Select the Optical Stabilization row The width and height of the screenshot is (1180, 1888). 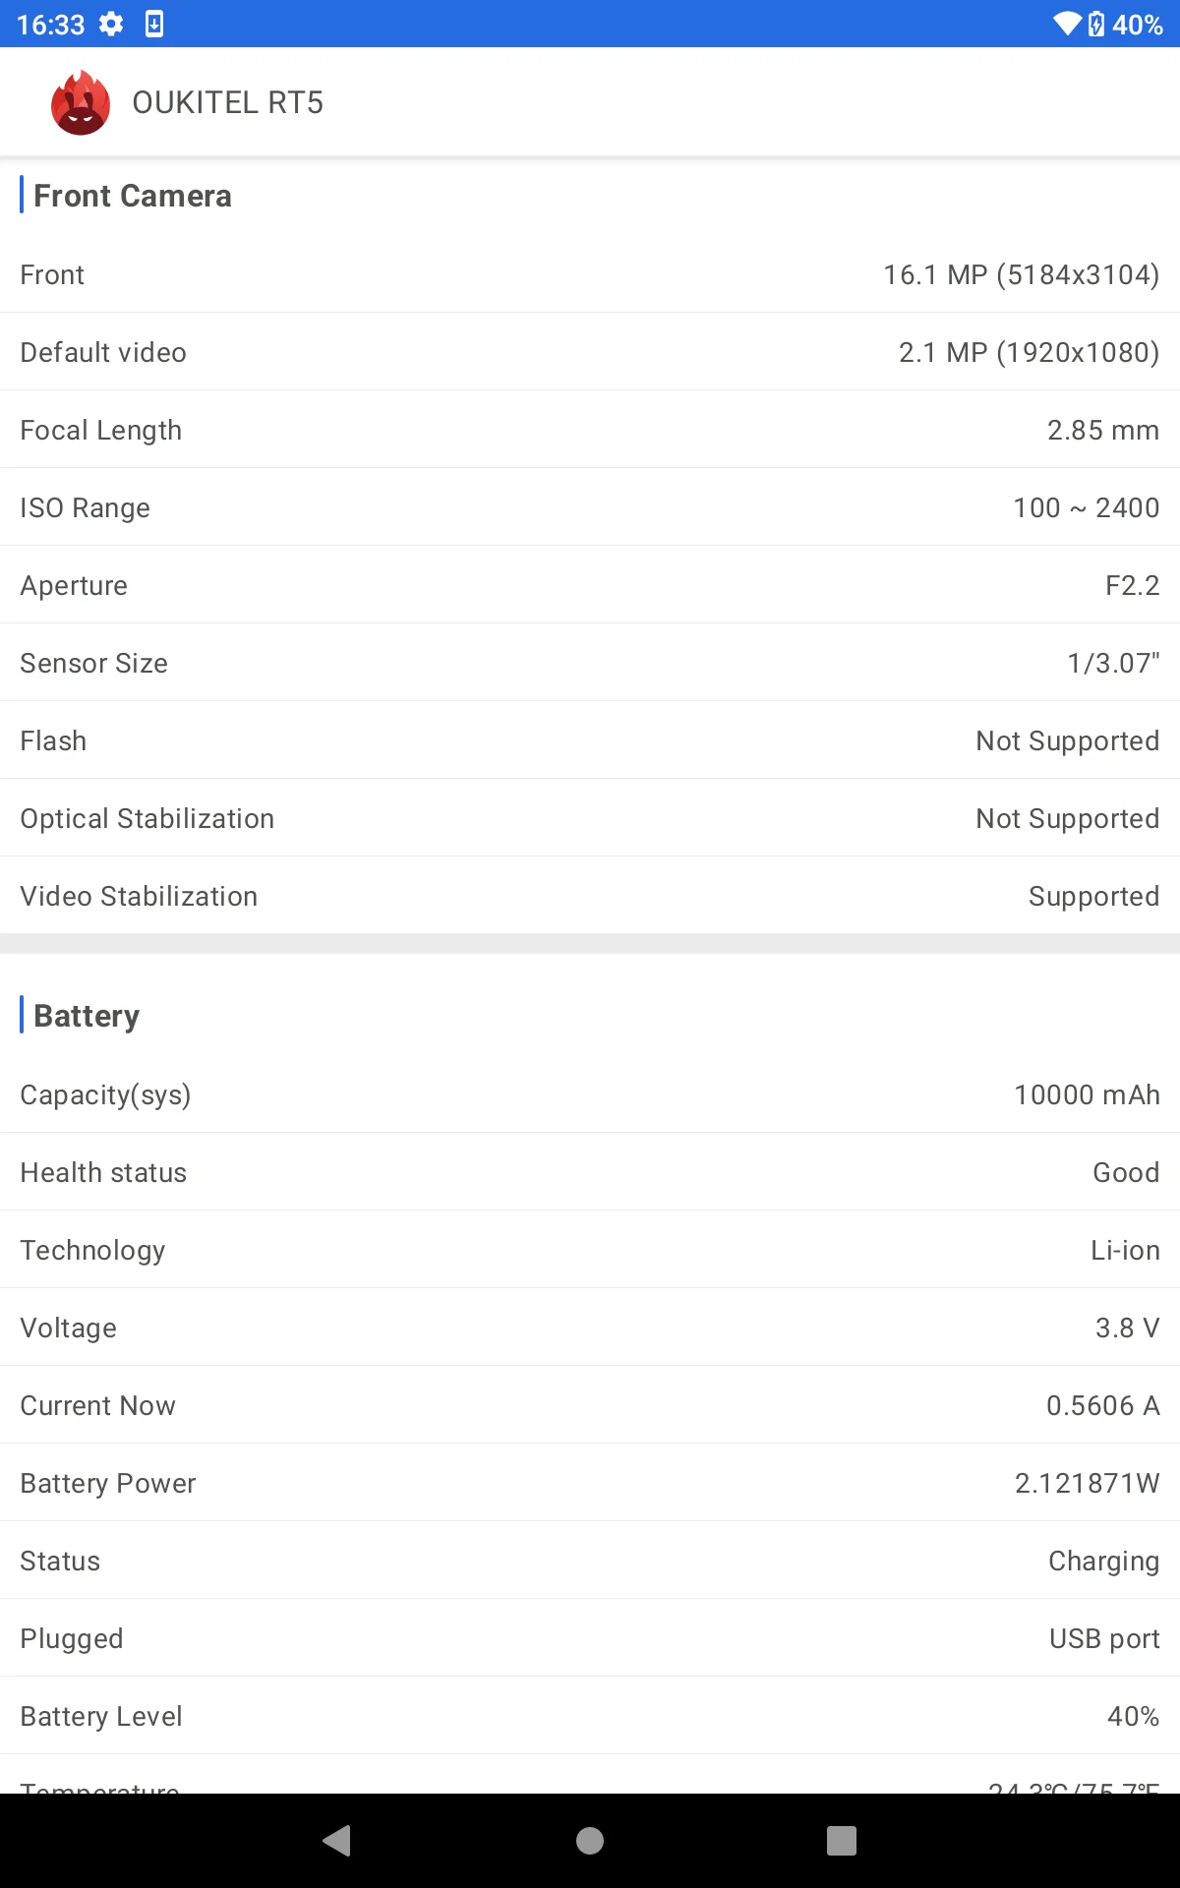pos(590,818)
